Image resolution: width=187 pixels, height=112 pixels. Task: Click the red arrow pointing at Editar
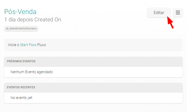point(170,22)
